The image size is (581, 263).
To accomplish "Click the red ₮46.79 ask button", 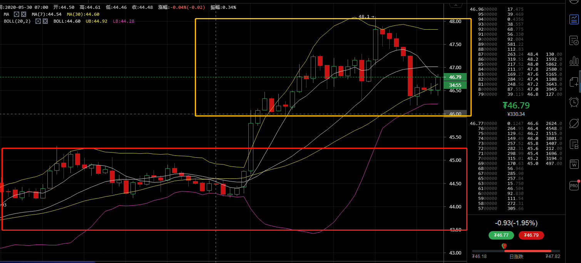I will (531, 235).
